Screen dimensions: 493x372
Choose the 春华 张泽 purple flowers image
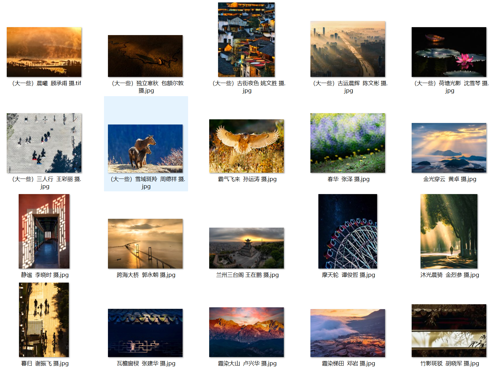(x=348, y=143)
